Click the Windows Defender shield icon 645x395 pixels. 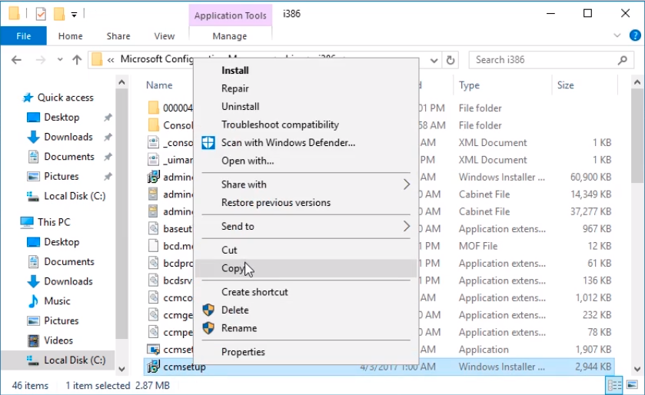[x=208, y=143]
